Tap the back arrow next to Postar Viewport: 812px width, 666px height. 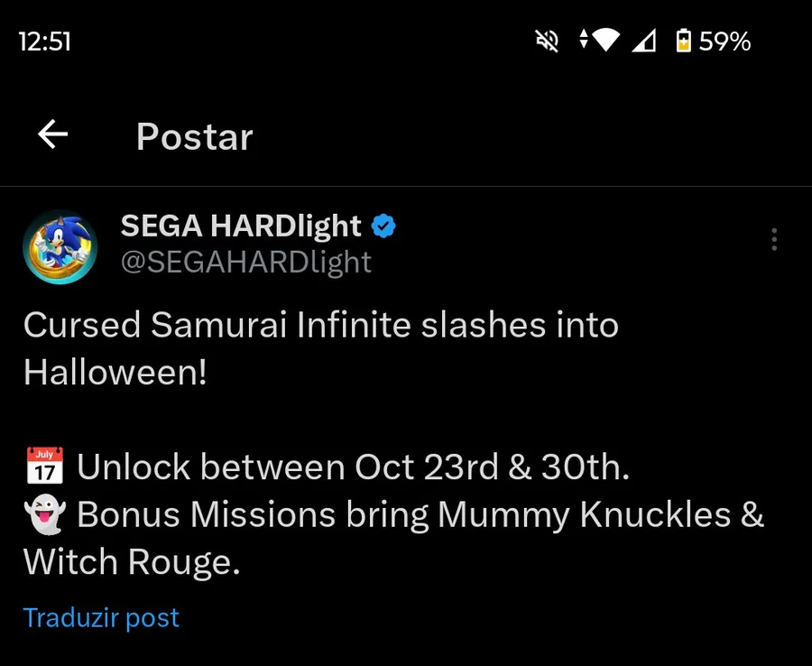[x=53, y=135]
